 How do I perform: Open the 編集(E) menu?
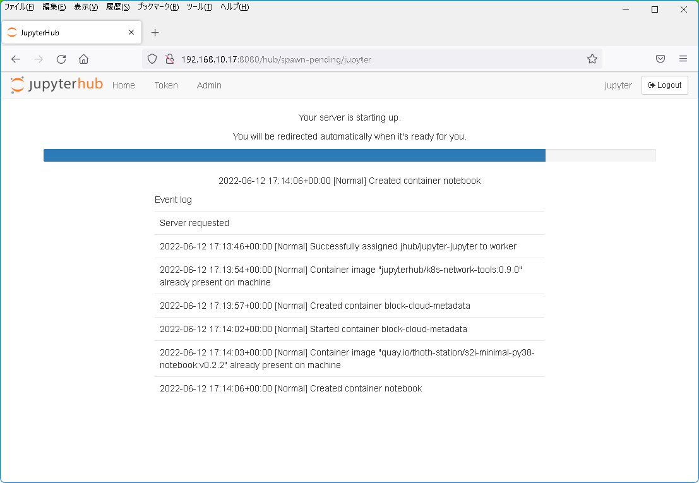tap(54, 7)
